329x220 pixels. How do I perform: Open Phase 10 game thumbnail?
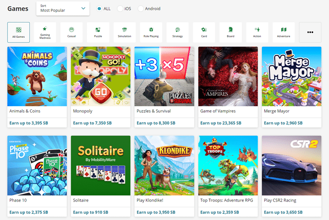(37, 166)
